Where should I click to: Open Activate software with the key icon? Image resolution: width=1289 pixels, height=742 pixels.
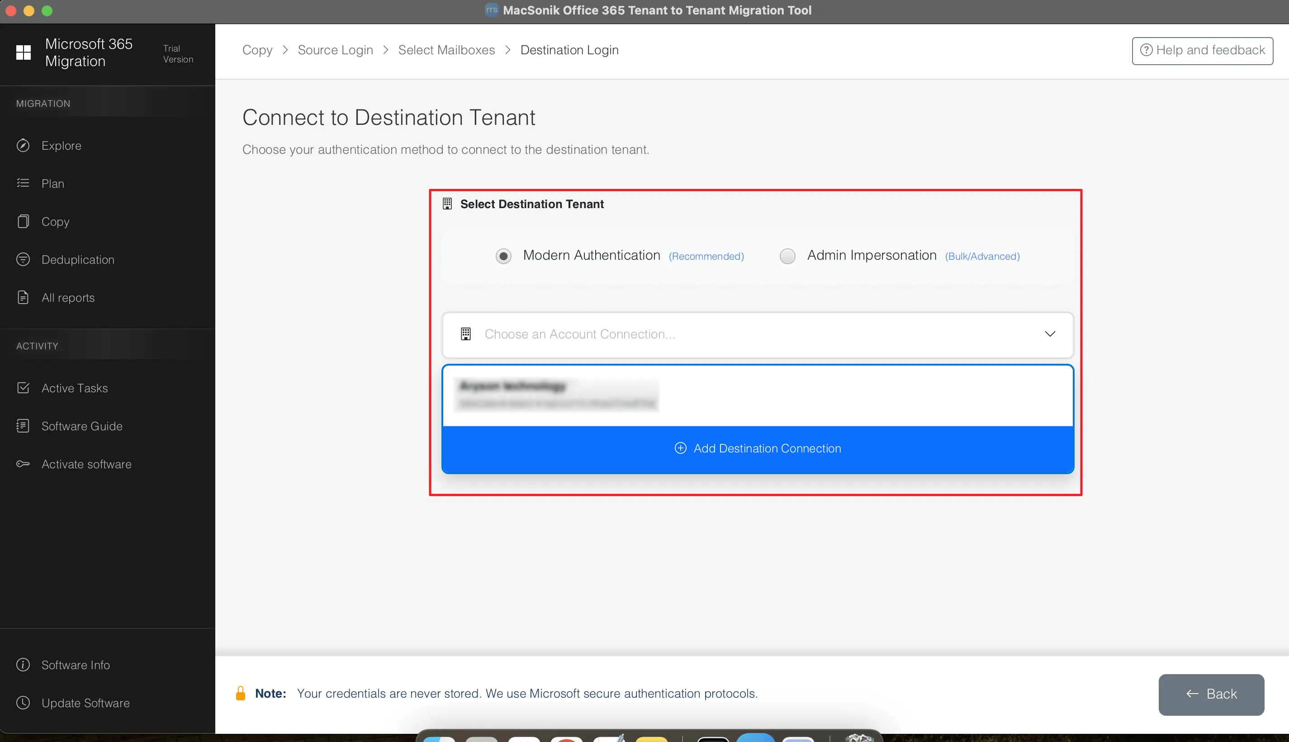point(86,464)
